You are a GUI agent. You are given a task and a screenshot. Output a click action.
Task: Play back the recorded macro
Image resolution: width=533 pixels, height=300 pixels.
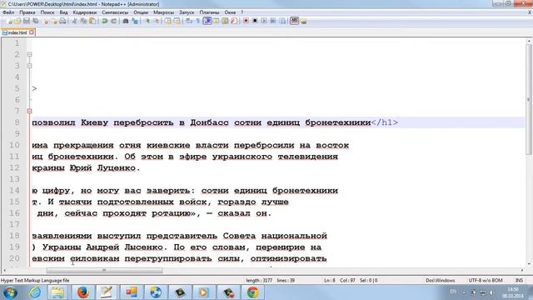[x=264, y=21]
